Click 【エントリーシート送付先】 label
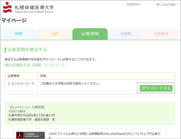The height and width of the screenshot is (139, 181). pyautogui.click(x=27, y=107)
